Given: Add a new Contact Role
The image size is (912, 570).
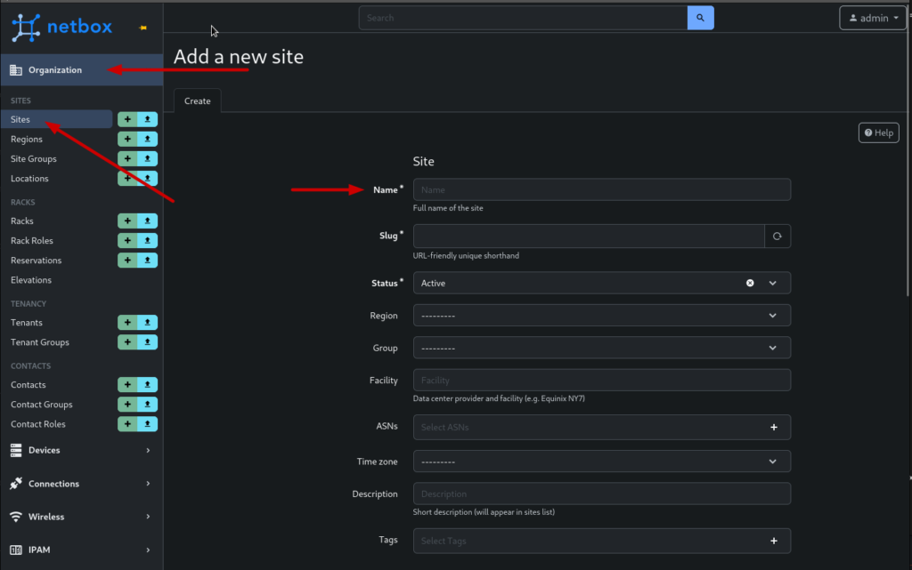Looking at the screenshot, I should click(127, 424).
